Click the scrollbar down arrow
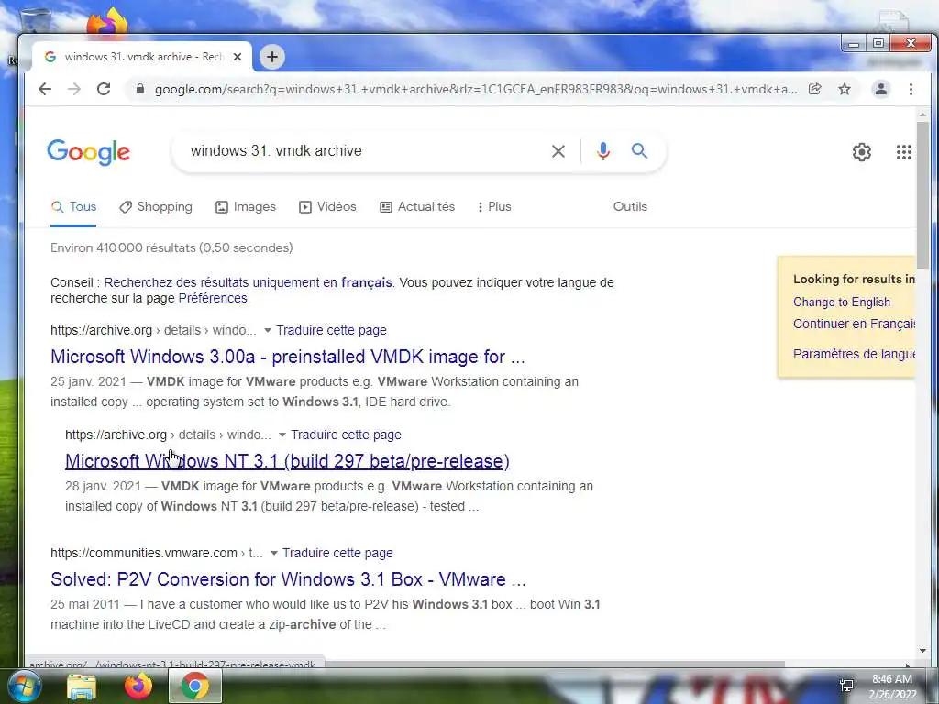 (x=922, y=651)
